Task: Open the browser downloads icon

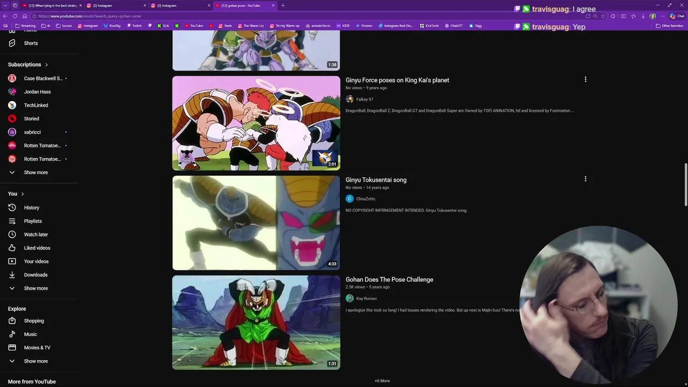Action: point(643,16)
